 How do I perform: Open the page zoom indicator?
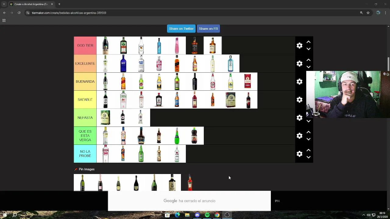point(361,13)
